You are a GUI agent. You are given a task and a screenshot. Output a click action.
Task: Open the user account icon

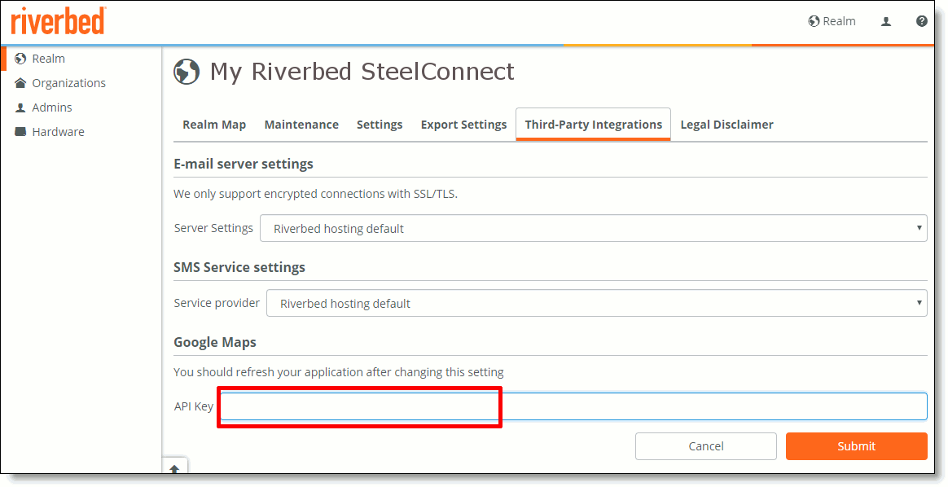(x=886, y=22)
